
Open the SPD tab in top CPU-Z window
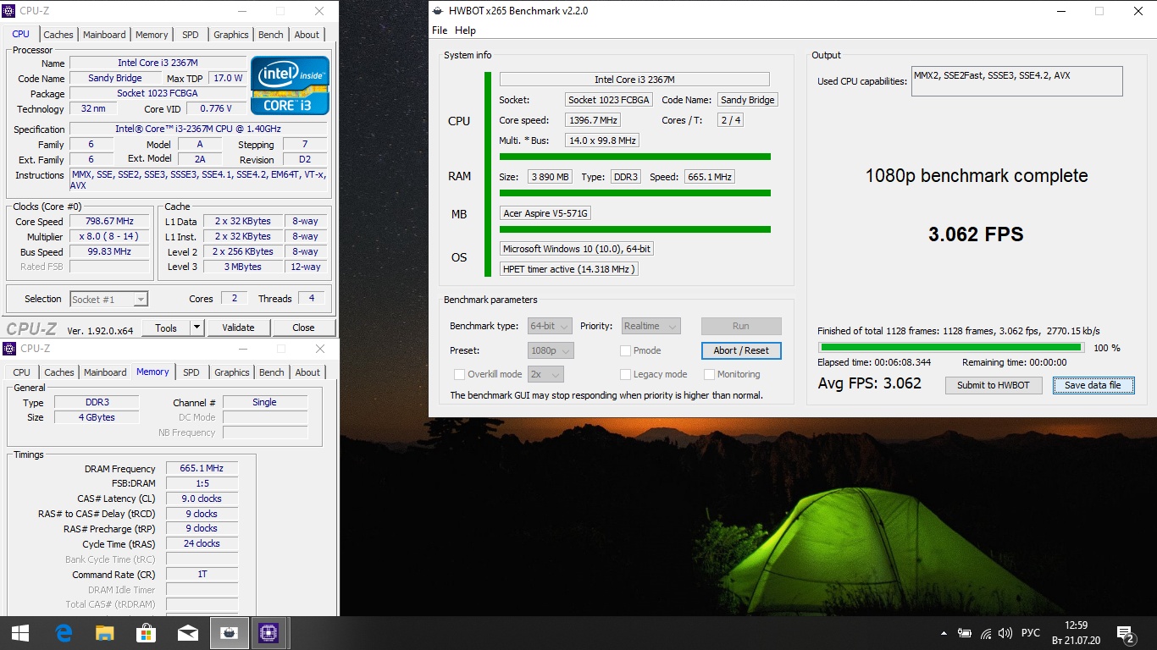click(x=191, y=35)
